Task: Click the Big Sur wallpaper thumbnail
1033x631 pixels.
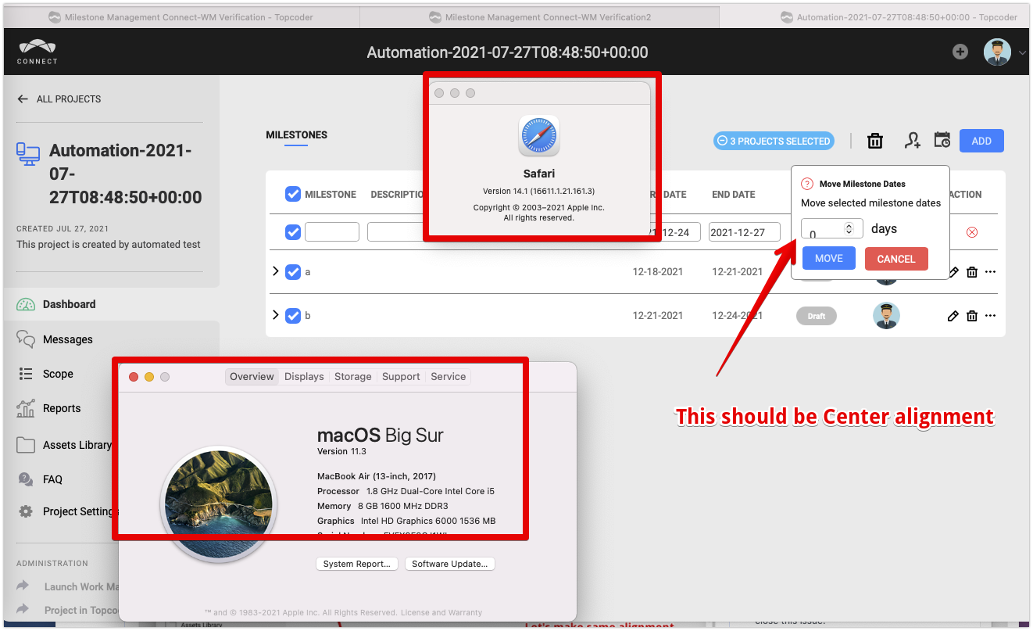Action: (x=219, y=504)
